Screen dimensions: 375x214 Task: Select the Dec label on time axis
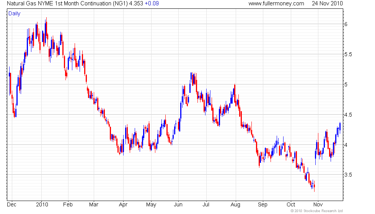point(11,205)
